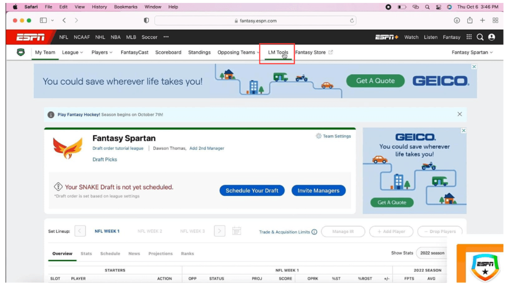Click the Safari sidebar toggle icon
508x285 pixels.
click(x=43, y=20)
